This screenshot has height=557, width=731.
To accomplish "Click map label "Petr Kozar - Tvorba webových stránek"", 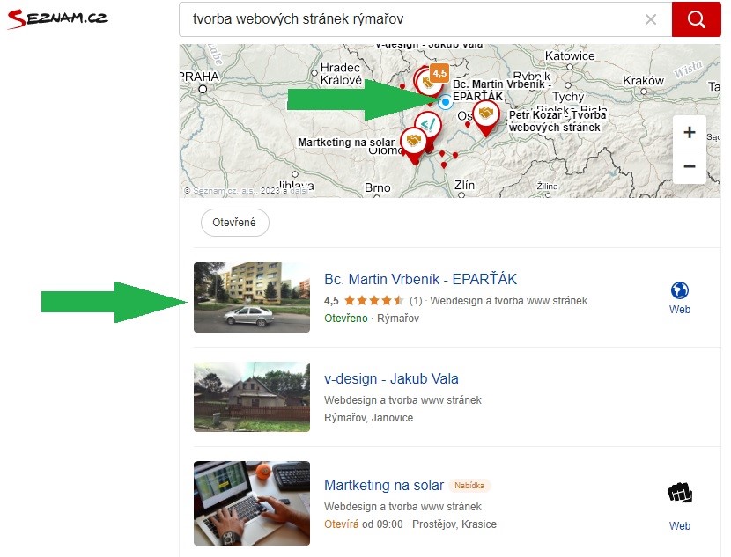I will point(557,121).
